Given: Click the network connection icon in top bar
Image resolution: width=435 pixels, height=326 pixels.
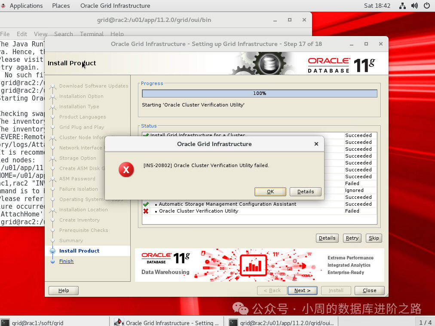Looking at the screenshot, I should point(402,6).
